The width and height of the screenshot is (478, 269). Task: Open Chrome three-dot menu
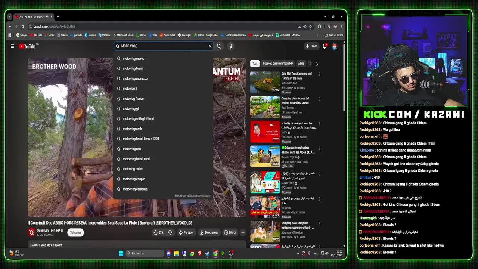341,27
